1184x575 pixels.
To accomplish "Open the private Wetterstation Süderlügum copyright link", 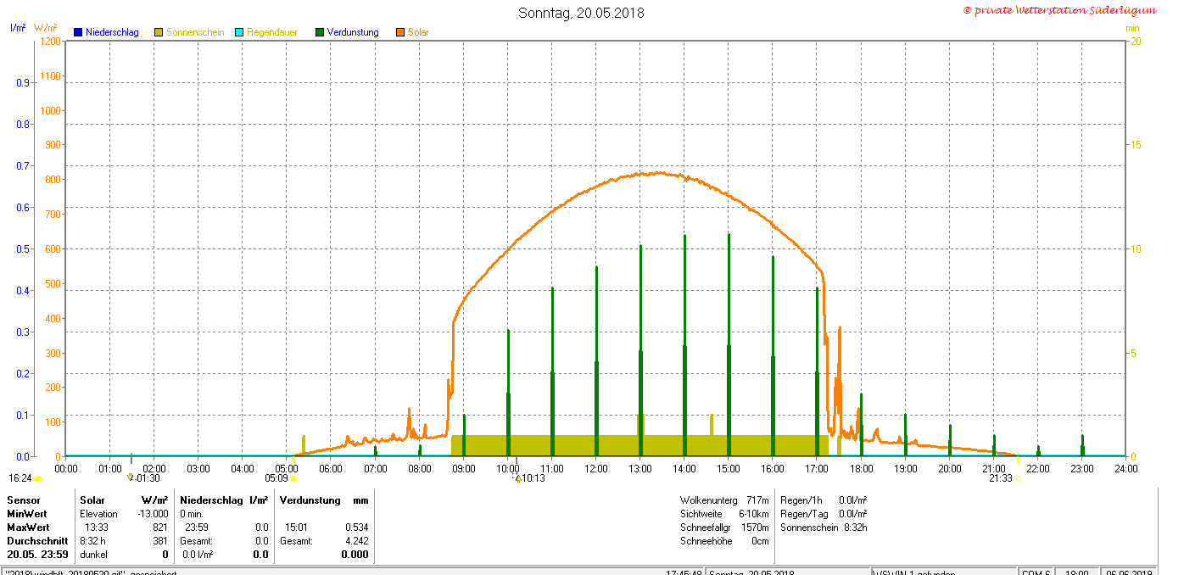I will pyautogui.click(x=1059, y=10).
